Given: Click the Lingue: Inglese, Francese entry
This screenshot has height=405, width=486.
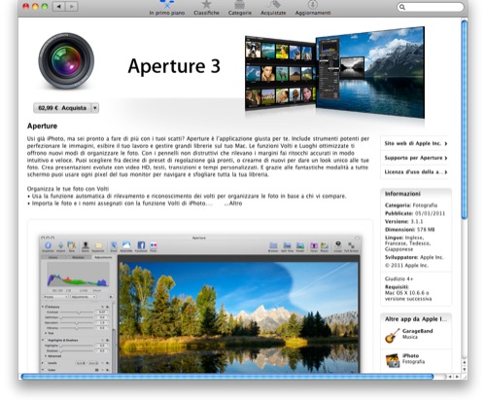Looking at the screenshot, I should pyautogui.click(x=408, y=243).
